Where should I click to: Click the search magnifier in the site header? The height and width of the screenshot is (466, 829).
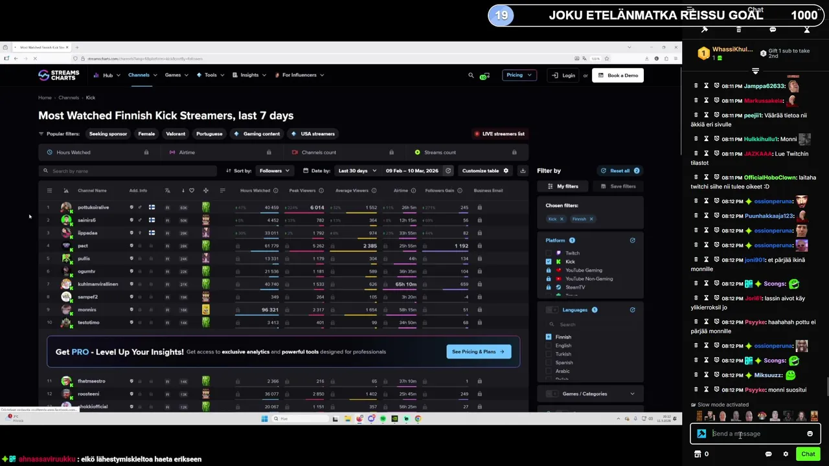pyautogui.click(x=471, y=75)
